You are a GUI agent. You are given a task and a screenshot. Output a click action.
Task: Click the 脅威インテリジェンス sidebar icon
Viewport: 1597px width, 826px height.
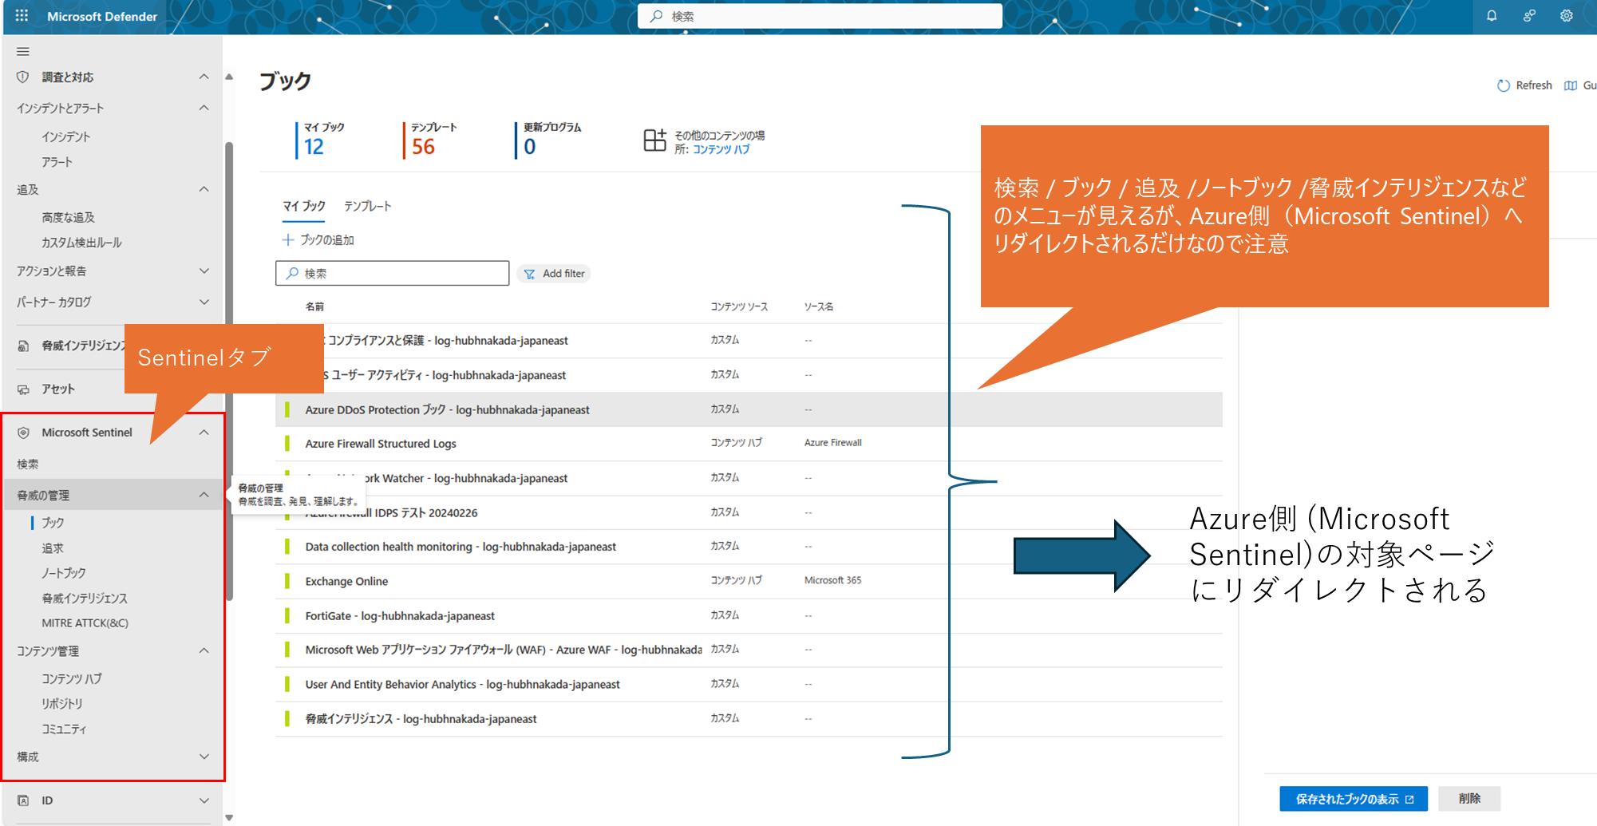23,346
